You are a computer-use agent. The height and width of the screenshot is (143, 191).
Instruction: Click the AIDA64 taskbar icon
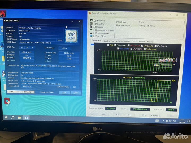click(x=27, y=118)
